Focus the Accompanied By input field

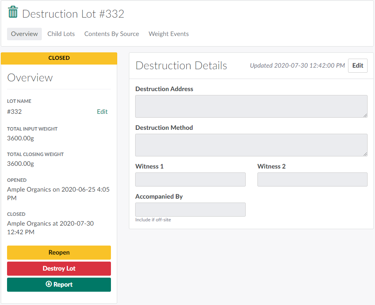coord(190,210)
